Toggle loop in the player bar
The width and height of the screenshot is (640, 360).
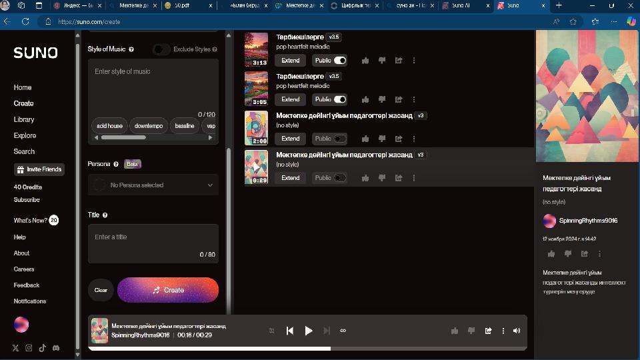(x=343, y=331)
